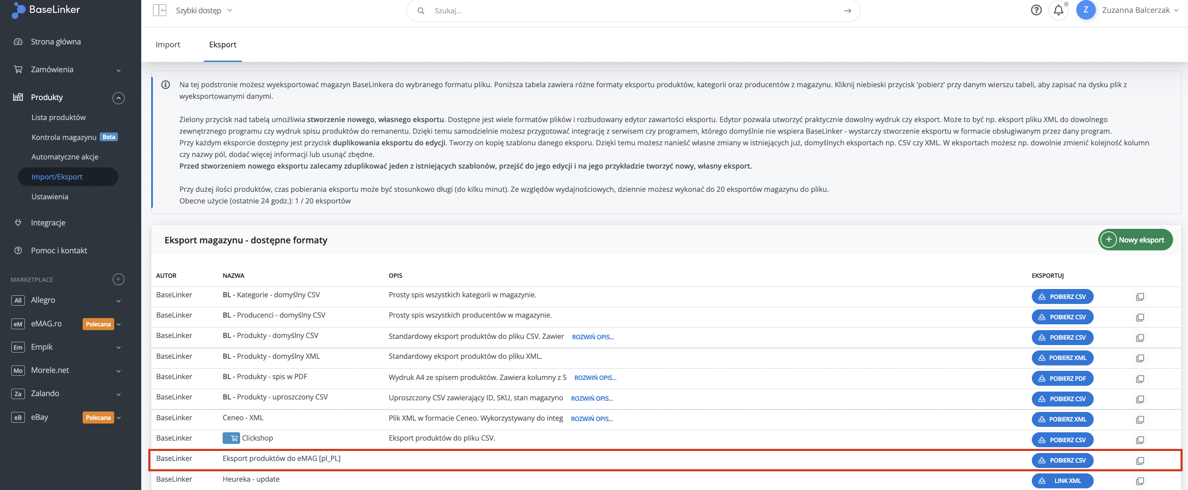
Task: Download CSV for Kategorie - domyślny CSV
Action: coord(1062,297)
